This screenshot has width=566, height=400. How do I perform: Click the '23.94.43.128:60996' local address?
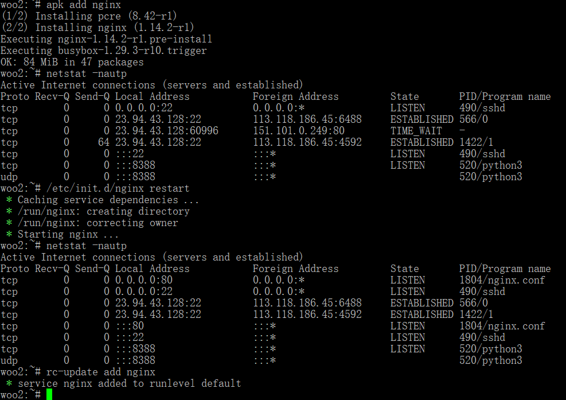(x=167, y=131)
